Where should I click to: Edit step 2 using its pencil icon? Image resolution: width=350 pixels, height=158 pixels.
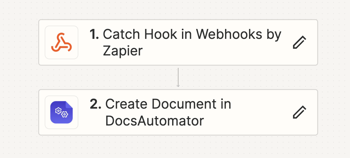click(x=299, y=112)
